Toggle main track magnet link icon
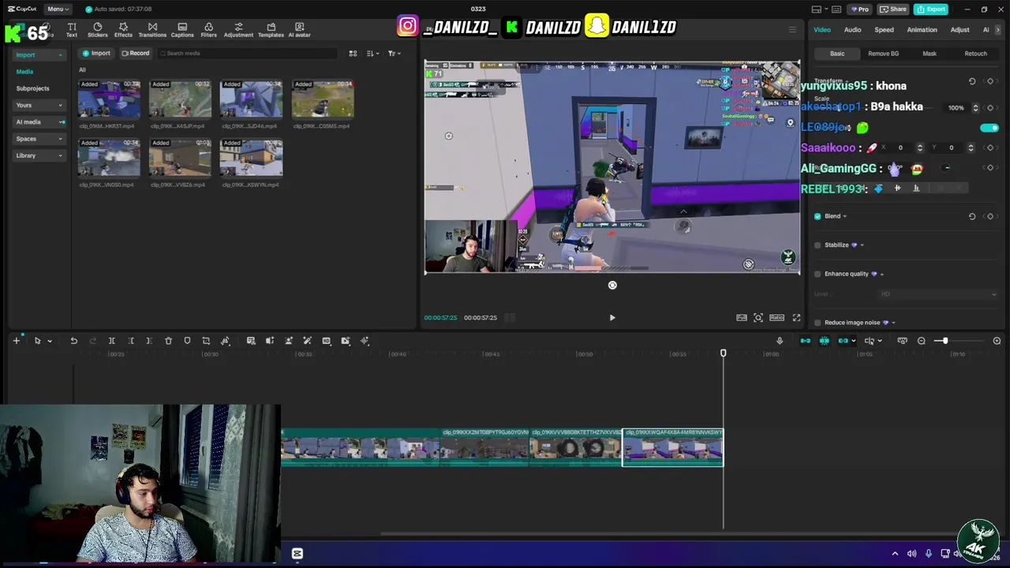Screen dimensions: 1010x568 pyautogui.click(x=806, y=341)
